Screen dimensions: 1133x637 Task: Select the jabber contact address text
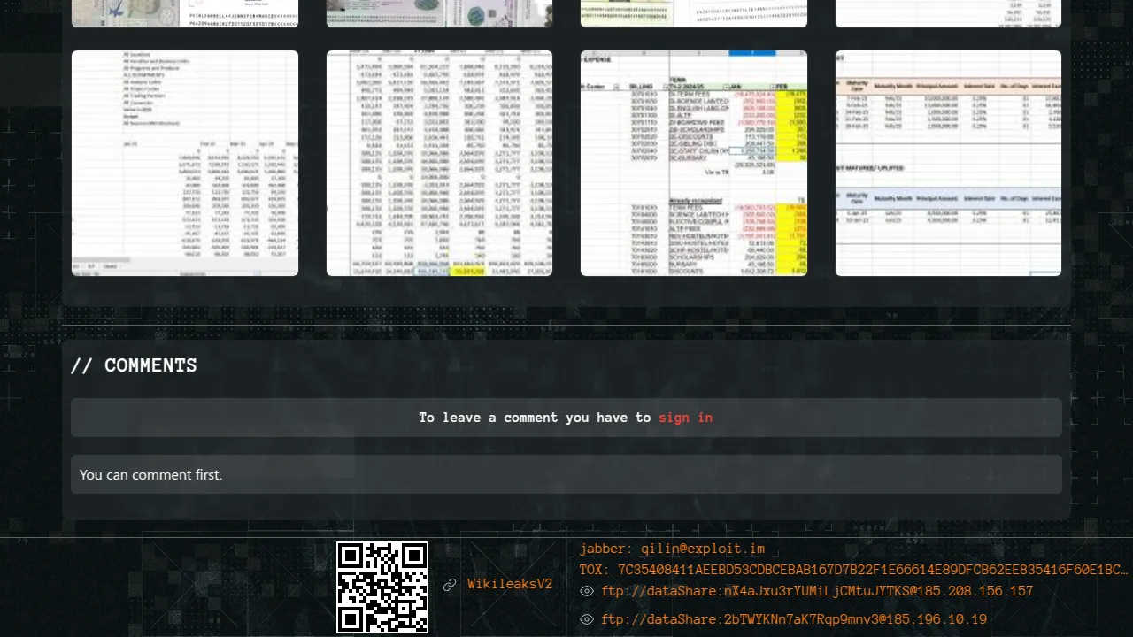pos(672,549)
